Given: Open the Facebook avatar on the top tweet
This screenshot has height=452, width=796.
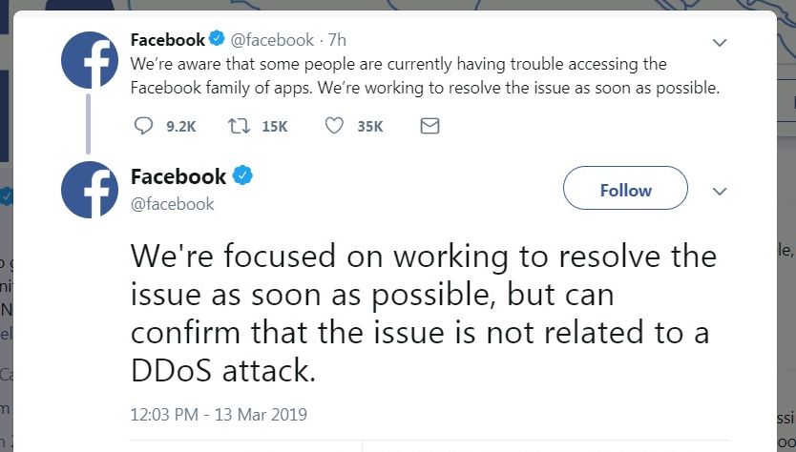Looking at the screenshot, I should [89, 59].
